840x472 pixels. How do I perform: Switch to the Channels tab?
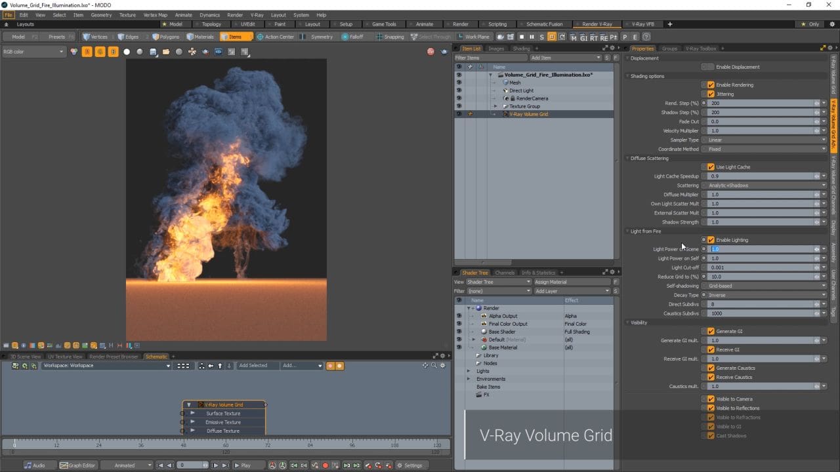click(505, 273)
